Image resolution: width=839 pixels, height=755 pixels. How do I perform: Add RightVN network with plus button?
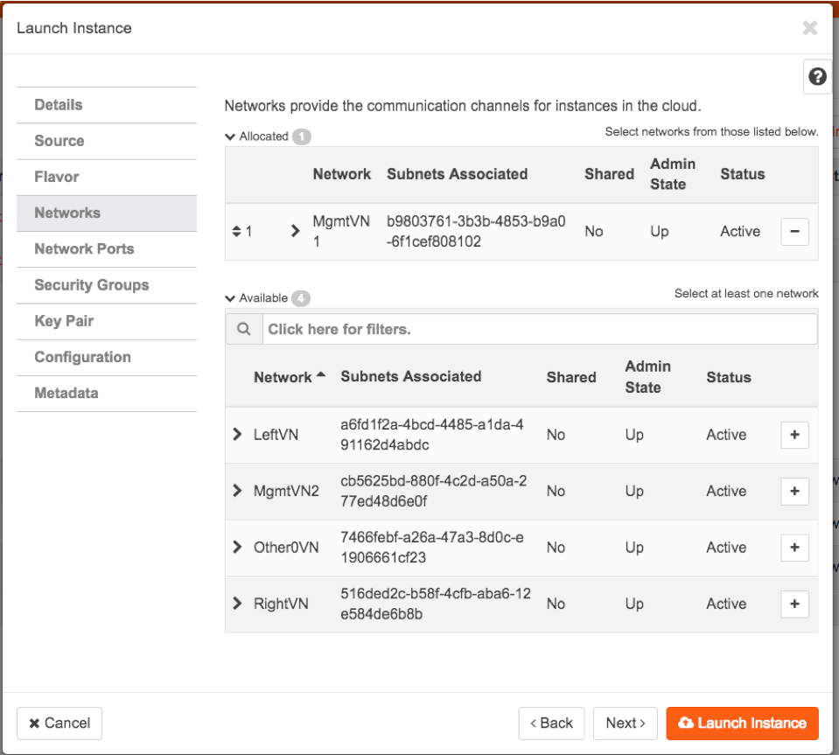point(794,604)
